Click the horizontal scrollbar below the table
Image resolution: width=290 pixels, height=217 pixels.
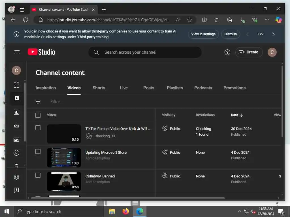tap(128, 198)
